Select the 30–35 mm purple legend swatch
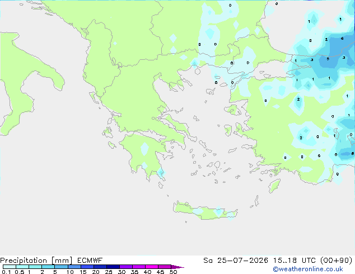The width and height of the screenshot is (355, 274). click(126, 267)
